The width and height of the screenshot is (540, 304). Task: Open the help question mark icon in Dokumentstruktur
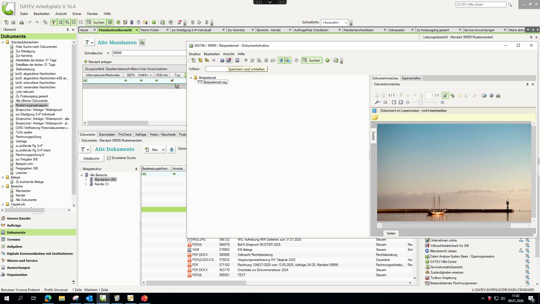coord(327,60)
